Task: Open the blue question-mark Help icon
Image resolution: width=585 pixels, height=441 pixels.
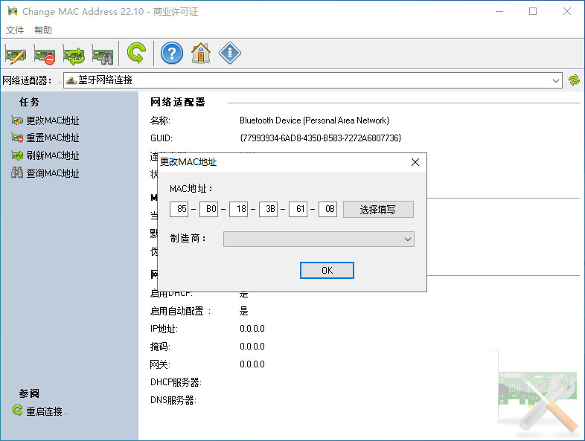Action: 172,53
